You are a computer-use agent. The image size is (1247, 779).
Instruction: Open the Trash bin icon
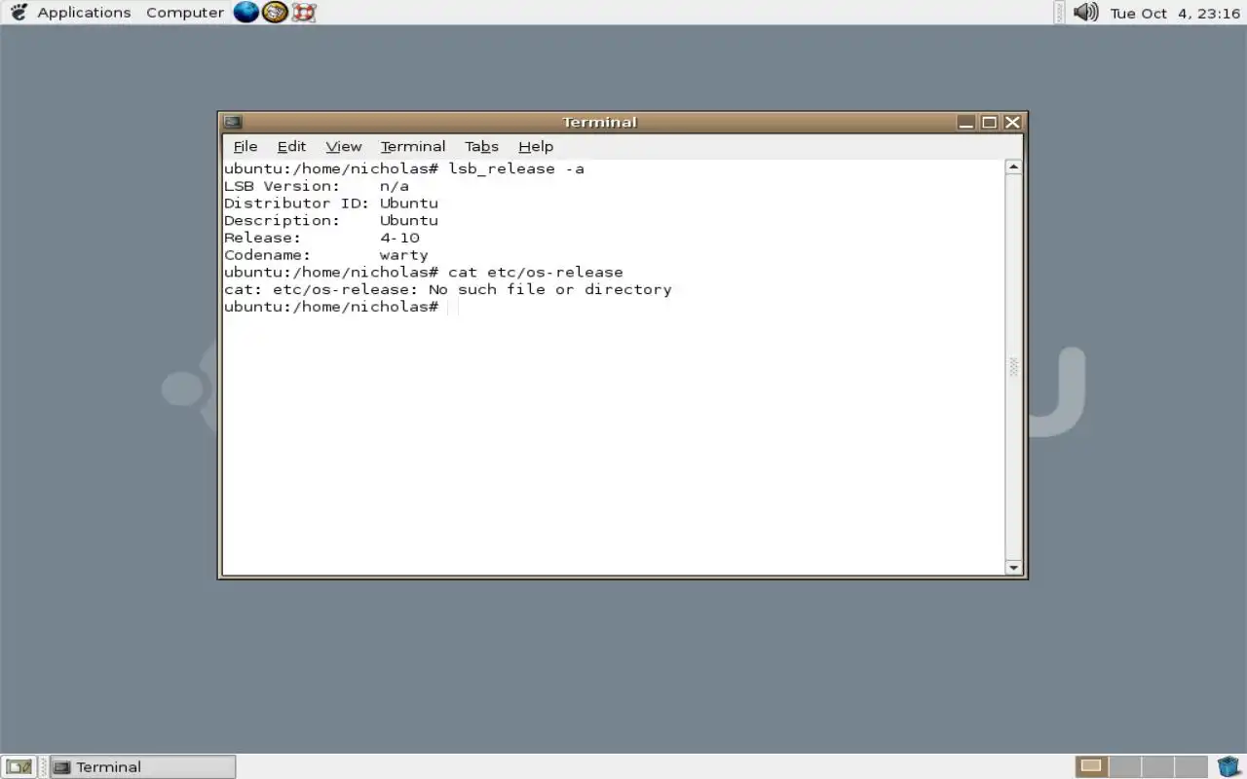pyautogui.click(x=1229, y=766)
